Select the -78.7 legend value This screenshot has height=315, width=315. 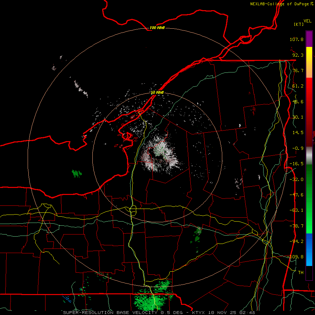(296, 226)
